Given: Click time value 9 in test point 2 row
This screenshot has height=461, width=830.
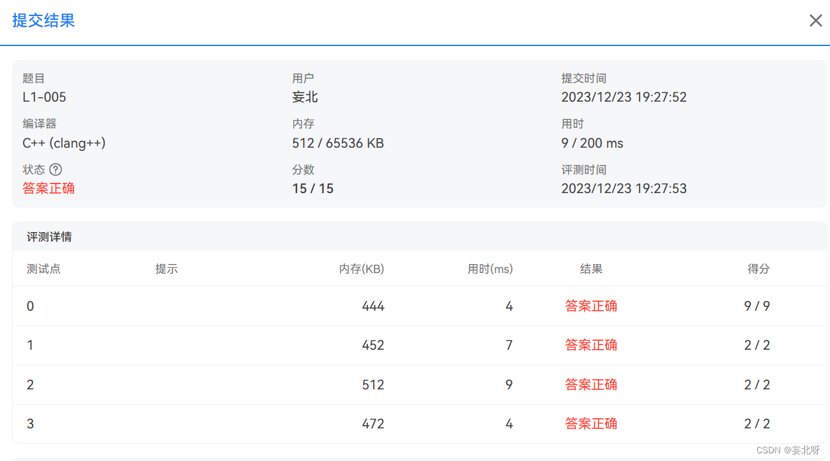Looking at the screenshot, I should pos(509,385).
